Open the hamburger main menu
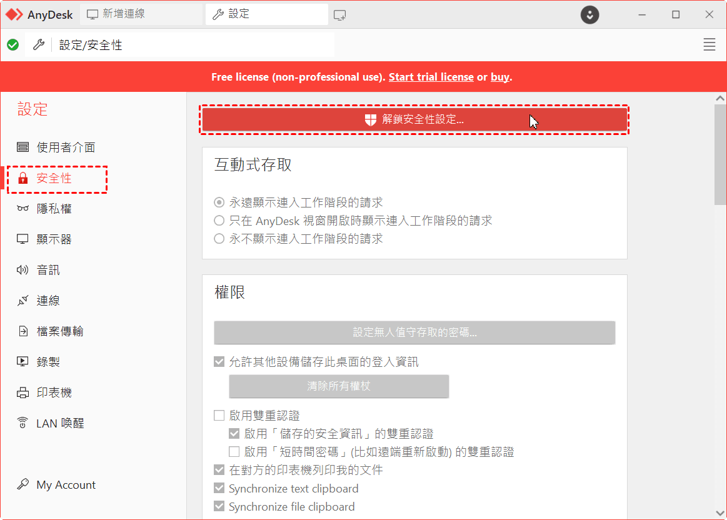Screen dimensions: 727x520 [x=709, y=44]
